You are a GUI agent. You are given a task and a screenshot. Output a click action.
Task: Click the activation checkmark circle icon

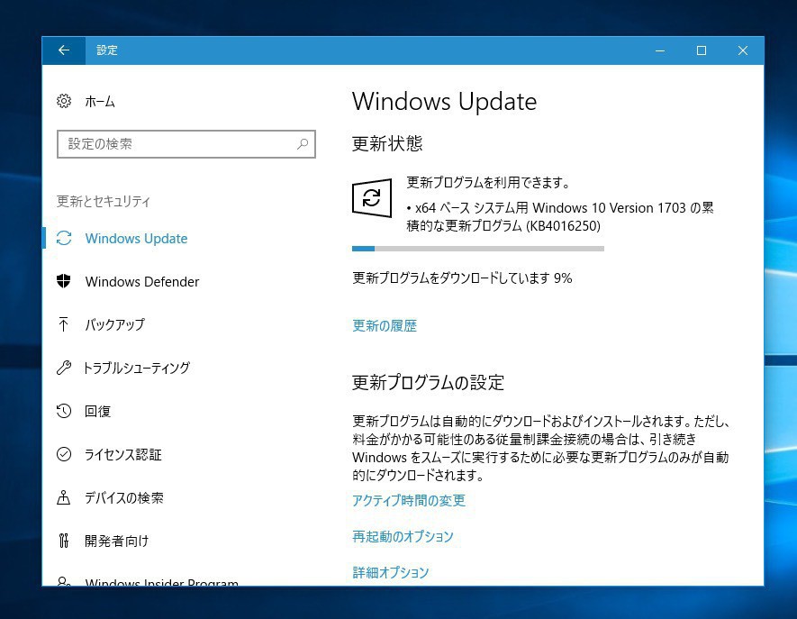tap(64, 454)
